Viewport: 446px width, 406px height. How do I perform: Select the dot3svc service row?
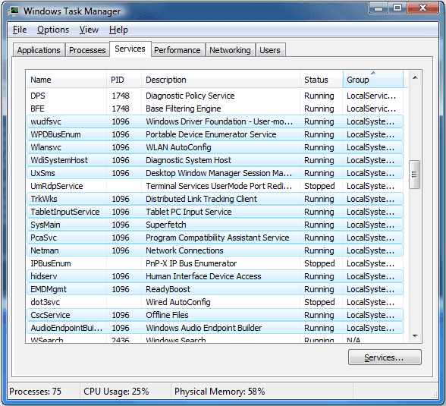(215, 302)
